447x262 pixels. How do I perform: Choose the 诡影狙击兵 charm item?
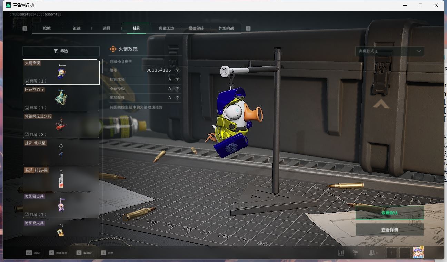click(61, 205)
